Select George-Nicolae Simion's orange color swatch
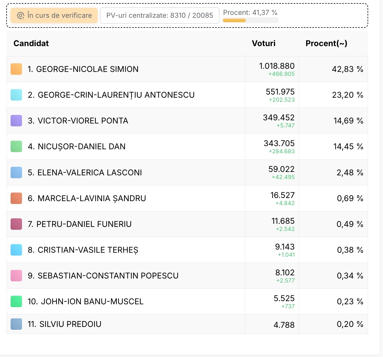 pos(16,69)
